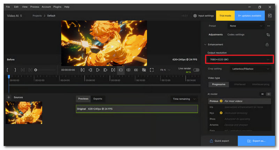The width and height of the screenshot is (279, 150).
Task: Collapse the right side panel
Action: click(x=270, y=16)
